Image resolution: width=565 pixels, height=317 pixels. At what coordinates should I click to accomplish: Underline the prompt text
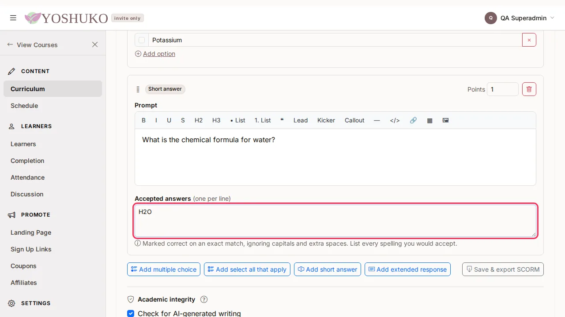(169, 120)
